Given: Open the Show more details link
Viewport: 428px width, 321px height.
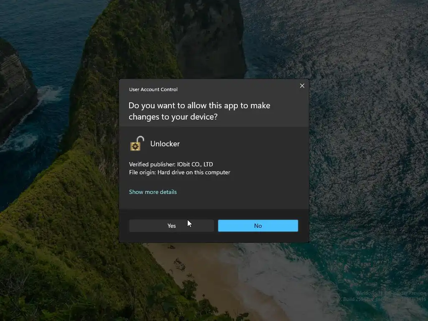Looking at the screenshot, I should (x=153, y=192).
